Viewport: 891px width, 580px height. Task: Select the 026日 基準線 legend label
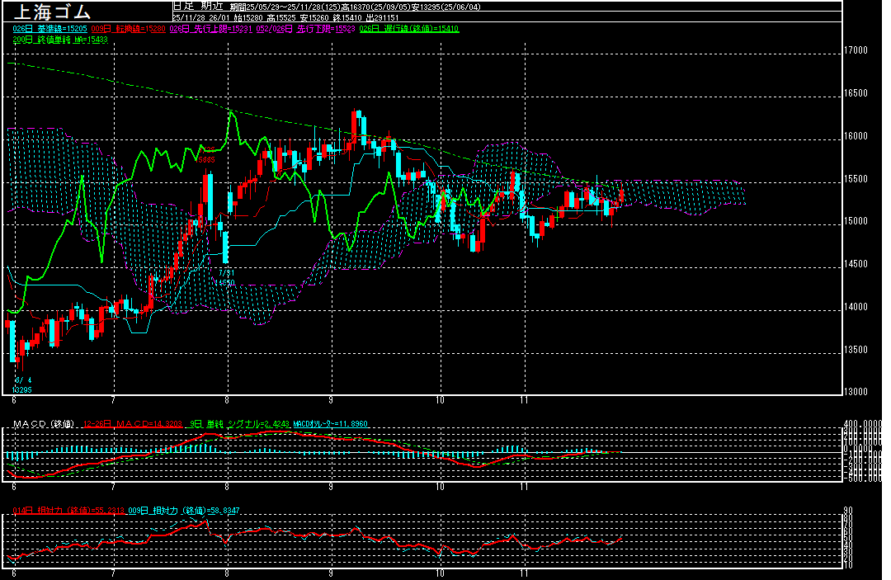tap(46, 29)
